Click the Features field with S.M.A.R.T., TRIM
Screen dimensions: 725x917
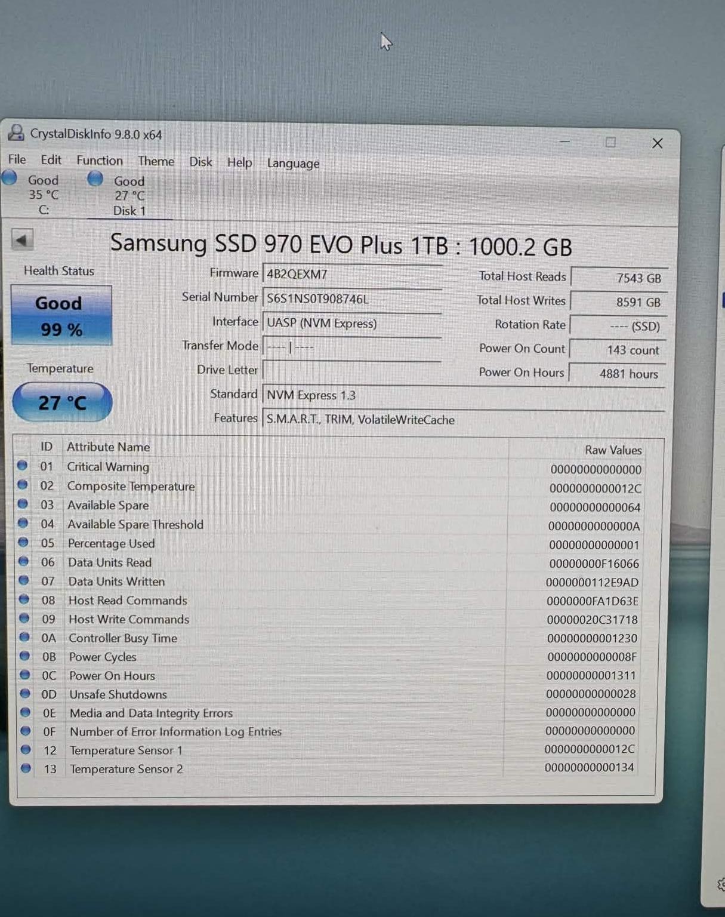point(464,420)
